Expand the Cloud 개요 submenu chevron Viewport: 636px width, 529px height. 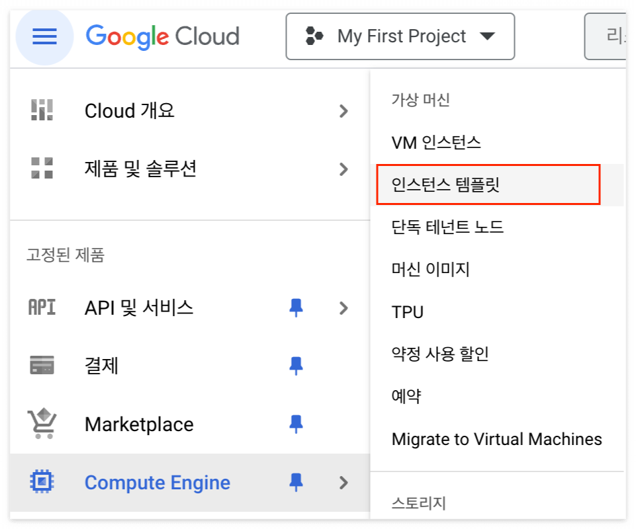click(343, 111)
